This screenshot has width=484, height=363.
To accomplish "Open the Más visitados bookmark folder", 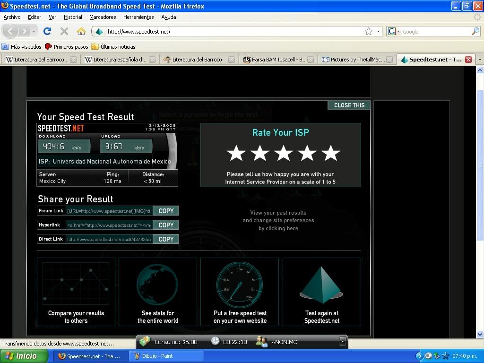I will point(22,47).
